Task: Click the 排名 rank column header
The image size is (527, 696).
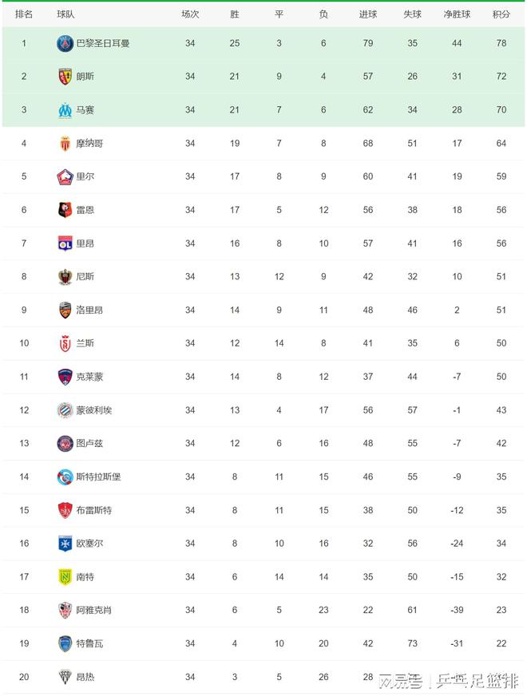Action: point(24,14)
